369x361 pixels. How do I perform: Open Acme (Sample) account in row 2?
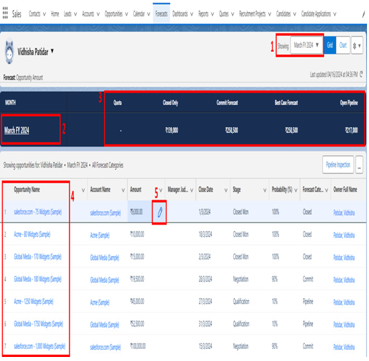(99, 235)
